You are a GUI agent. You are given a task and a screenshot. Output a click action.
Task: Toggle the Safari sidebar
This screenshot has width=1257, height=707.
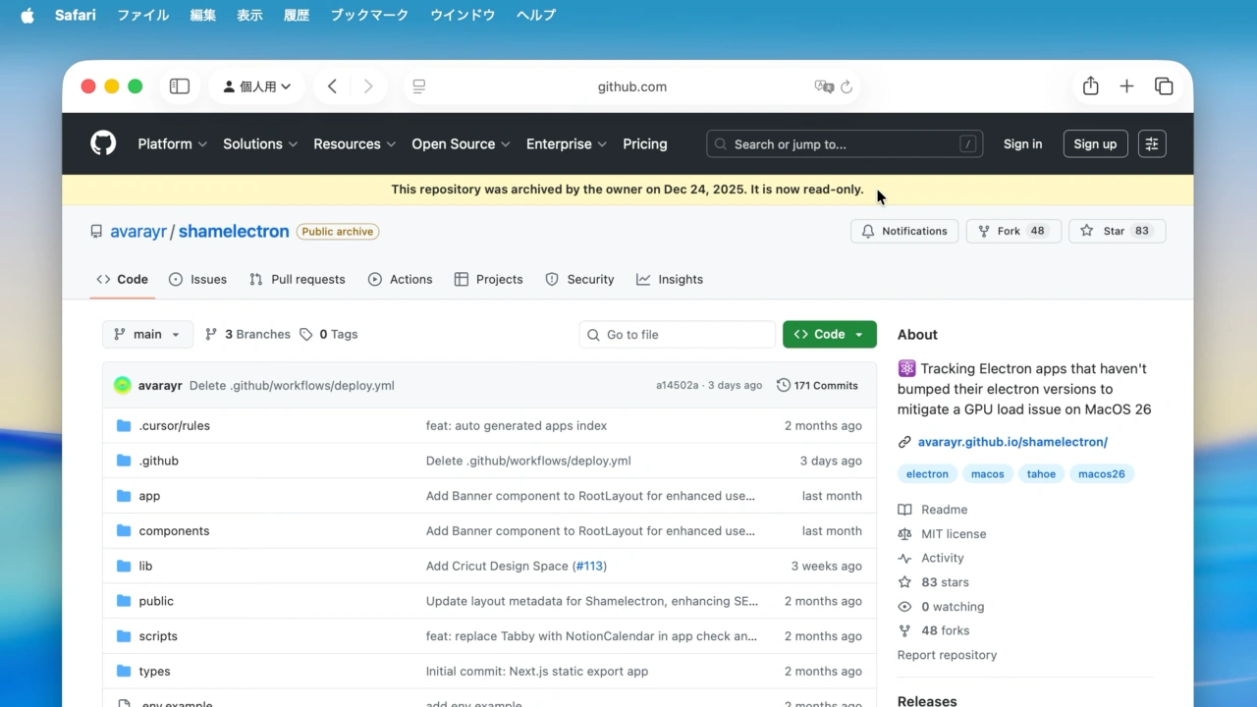pyautogui.click(x=180, y=86)
